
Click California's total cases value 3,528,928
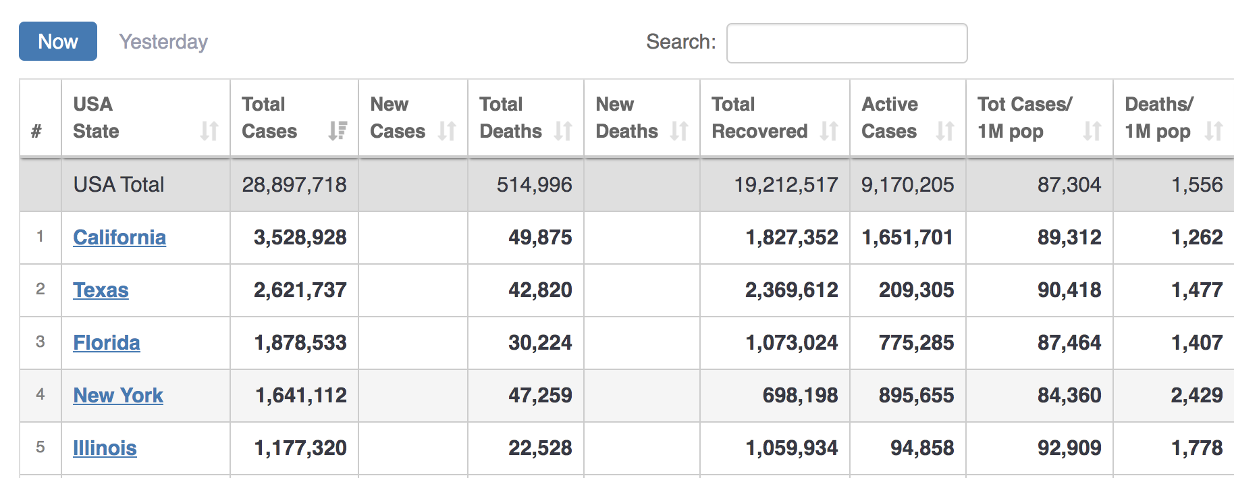[300, 238]
